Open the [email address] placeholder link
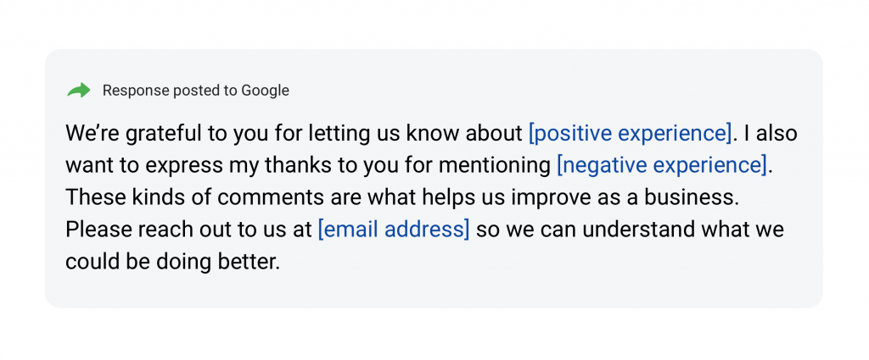This screenshot has height=360, width=869. click(x=394, y=230)
